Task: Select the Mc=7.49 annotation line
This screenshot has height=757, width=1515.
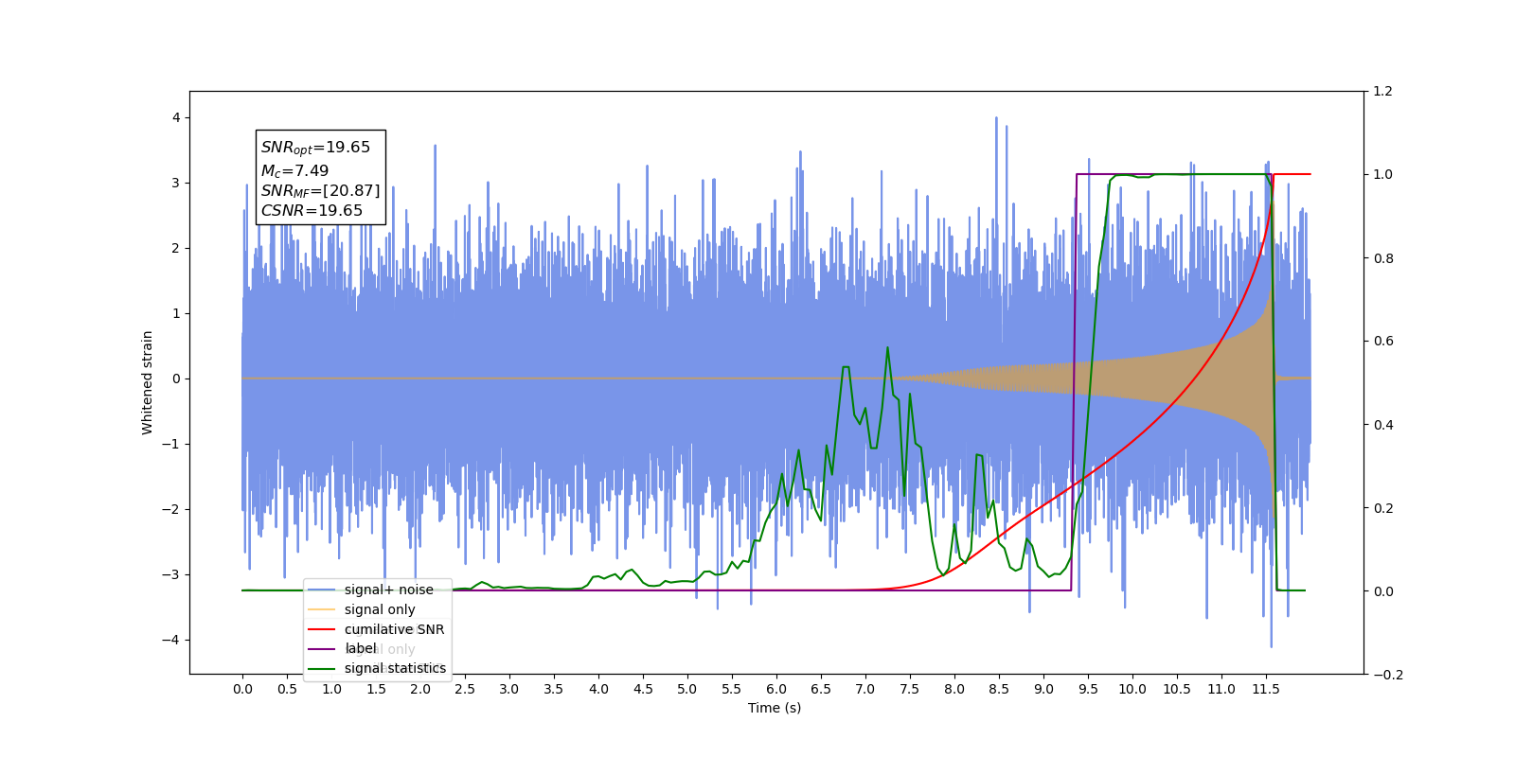Action: tap(294, 171)
